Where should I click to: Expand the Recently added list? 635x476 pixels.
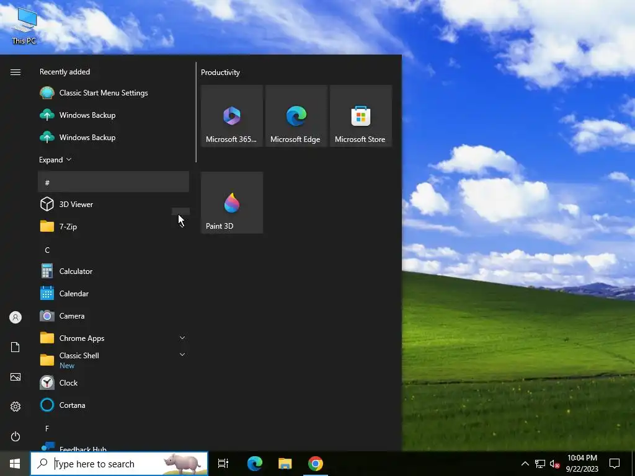(x=55, y=159)
